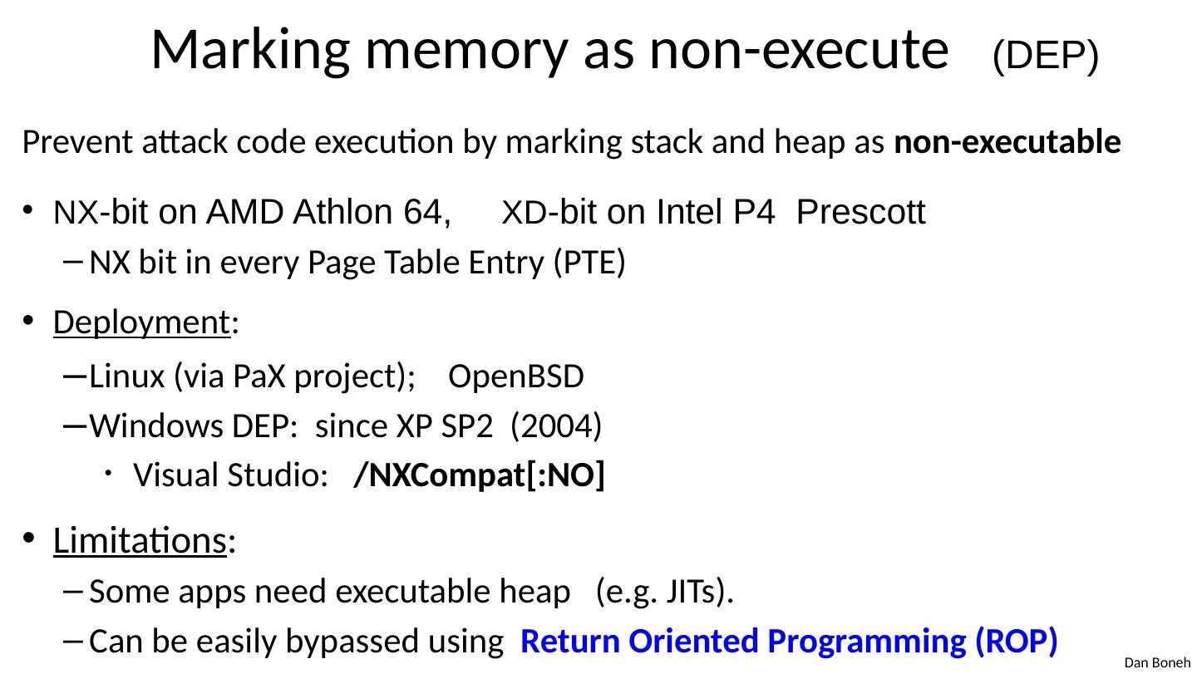Click the '(e.g. JITs)' text
1197x674 pixels.
[x=665, y=593]
